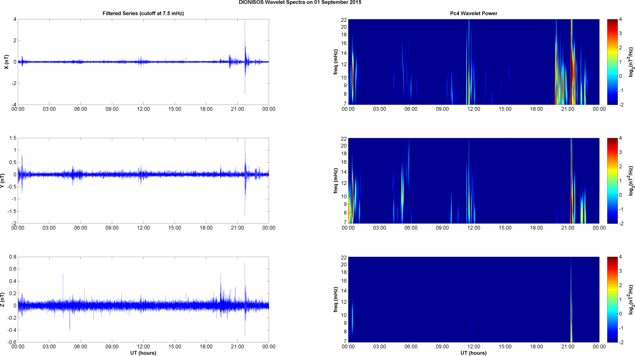This screenshot has width=635, height=356.
Task: Click the Z-component wavelet colorbar
Action: pyautogui.click(x=612, y=299)
